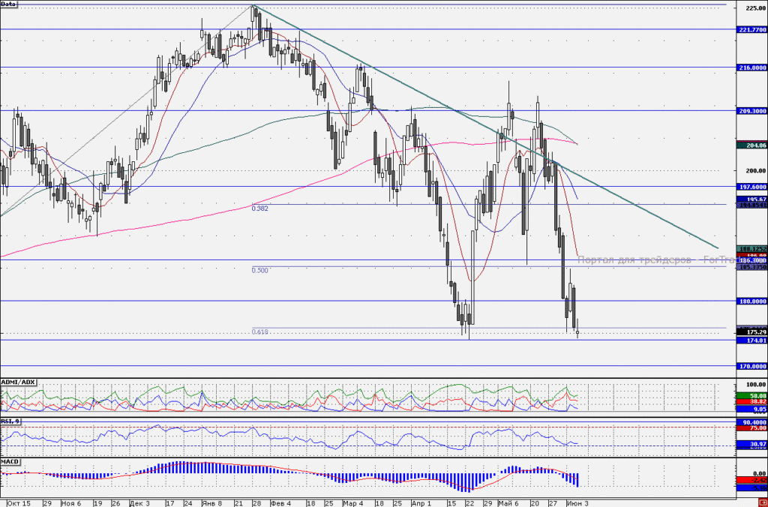This screenshot has width=768, height=507.
Task: Select the MACD indicator label
Action: (10, 462)
